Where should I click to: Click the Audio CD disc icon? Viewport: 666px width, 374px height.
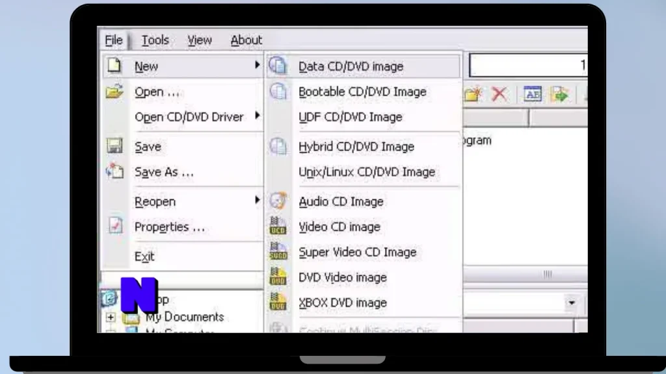278,201
